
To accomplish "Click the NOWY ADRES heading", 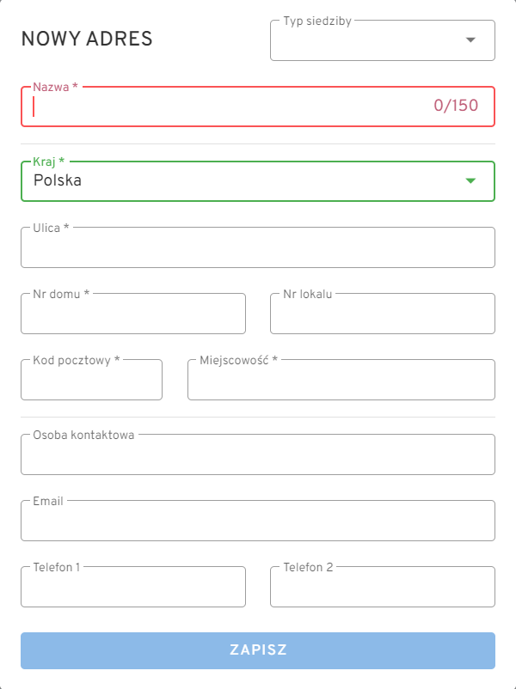I will [x=87, y=39].
